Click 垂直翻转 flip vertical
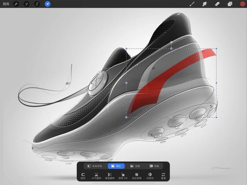This screenshot has width=247, height=185. 110,176
